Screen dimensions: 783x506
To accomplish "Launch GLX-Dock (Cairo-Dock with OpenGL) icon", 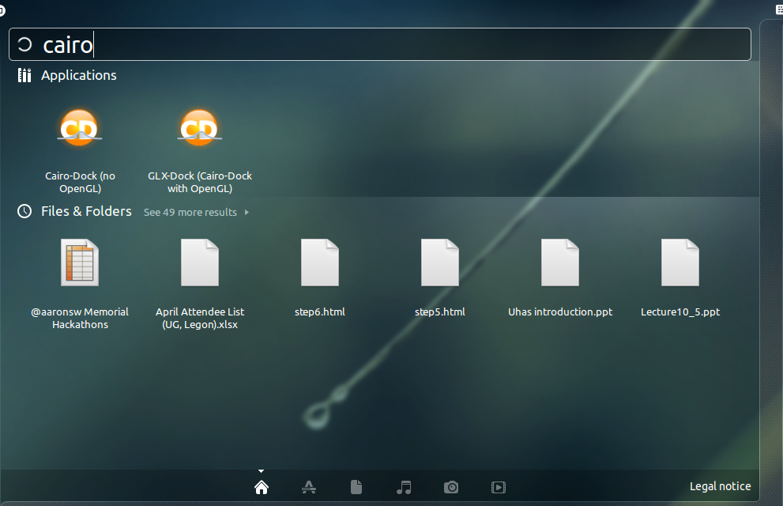I will click(x=199, y=128).
